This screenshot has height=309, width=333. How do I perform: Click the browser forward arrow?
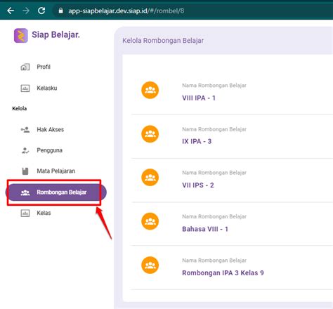pos(26,11)
